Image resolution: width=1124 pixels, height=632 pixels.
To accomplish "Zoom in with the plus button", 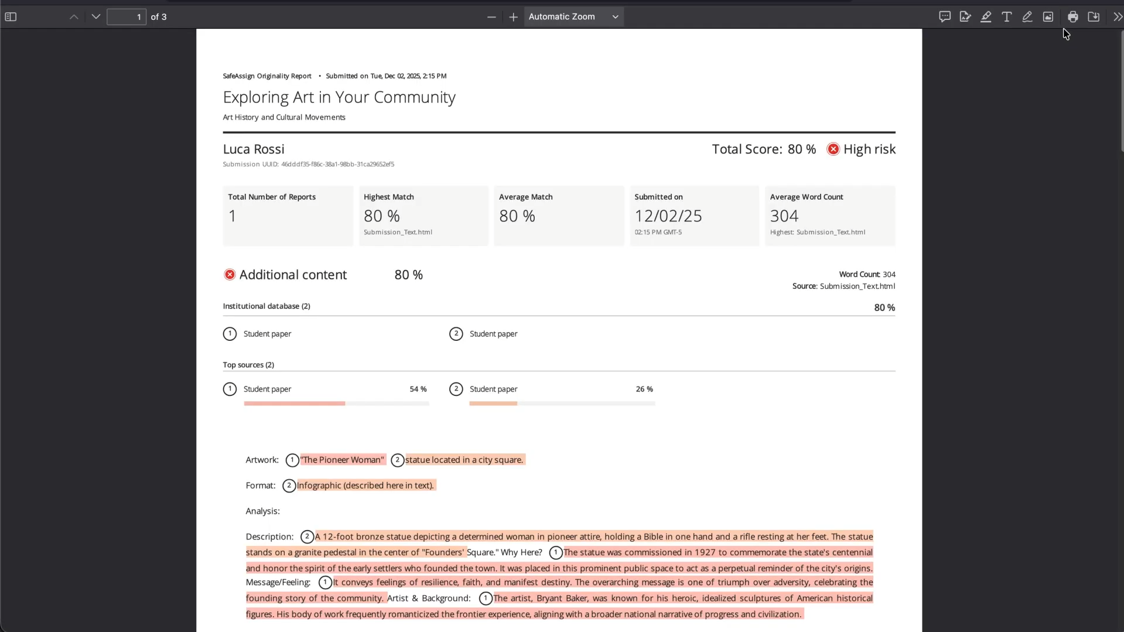I will pos(513,17).
